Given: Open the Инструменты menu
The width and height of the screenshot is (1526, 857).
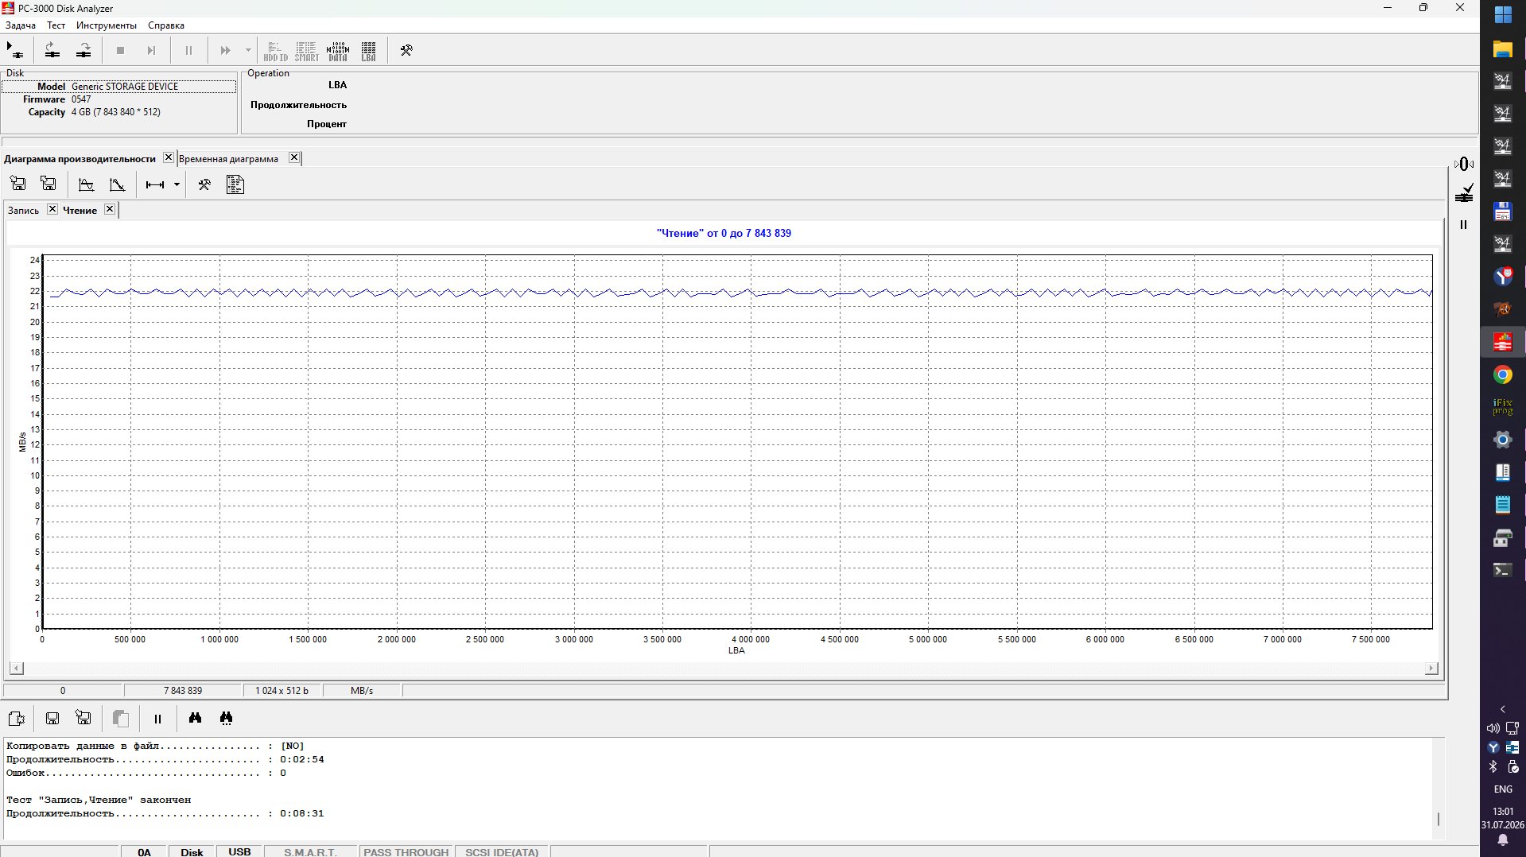Looking at the screenshot, I should [107, 25].
